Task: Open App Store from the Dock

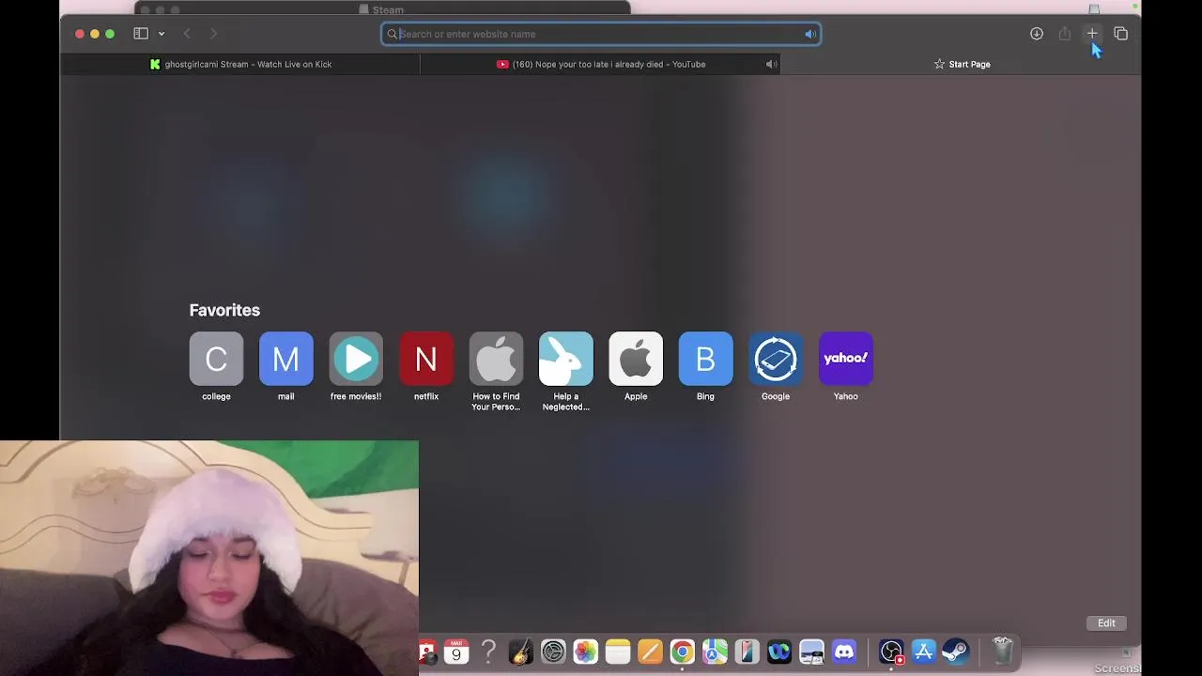Action: [x=923, y=651]
